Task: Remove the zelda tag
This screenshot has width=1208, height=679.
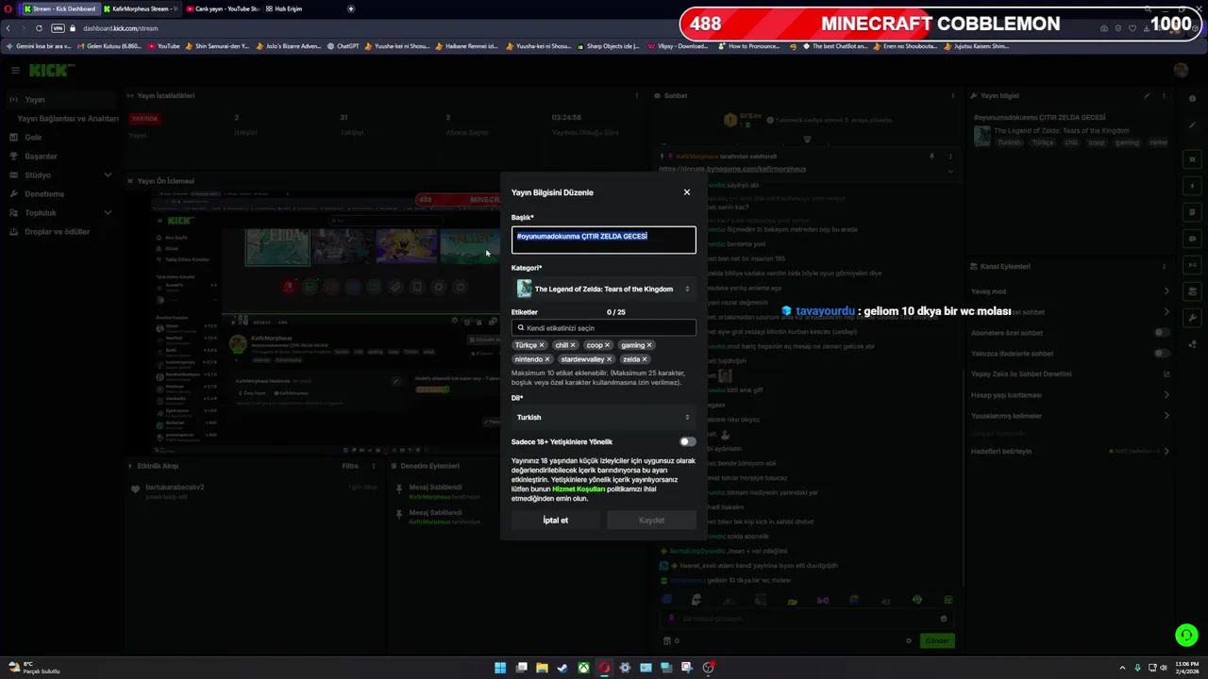Action: 645,359
